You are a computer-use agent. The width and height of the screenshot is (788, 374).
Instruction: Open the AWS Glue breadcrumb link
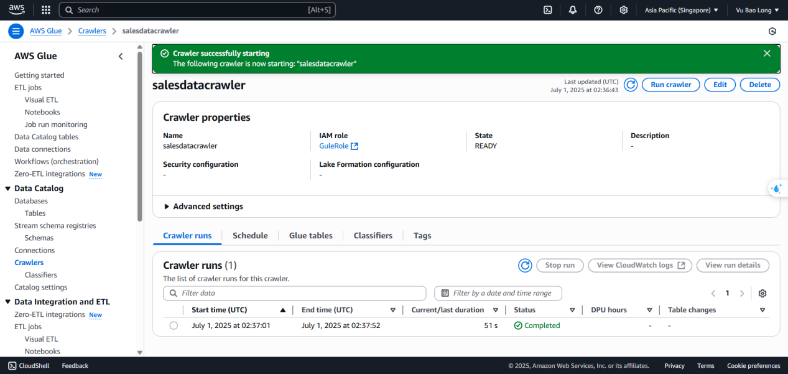tap(46, 31)
